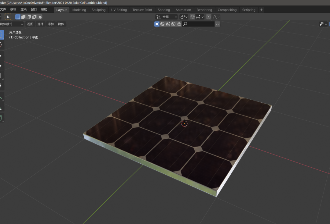Open snap element options dropdown
This screenshot has width=330, height=224.
coord(200,17)
